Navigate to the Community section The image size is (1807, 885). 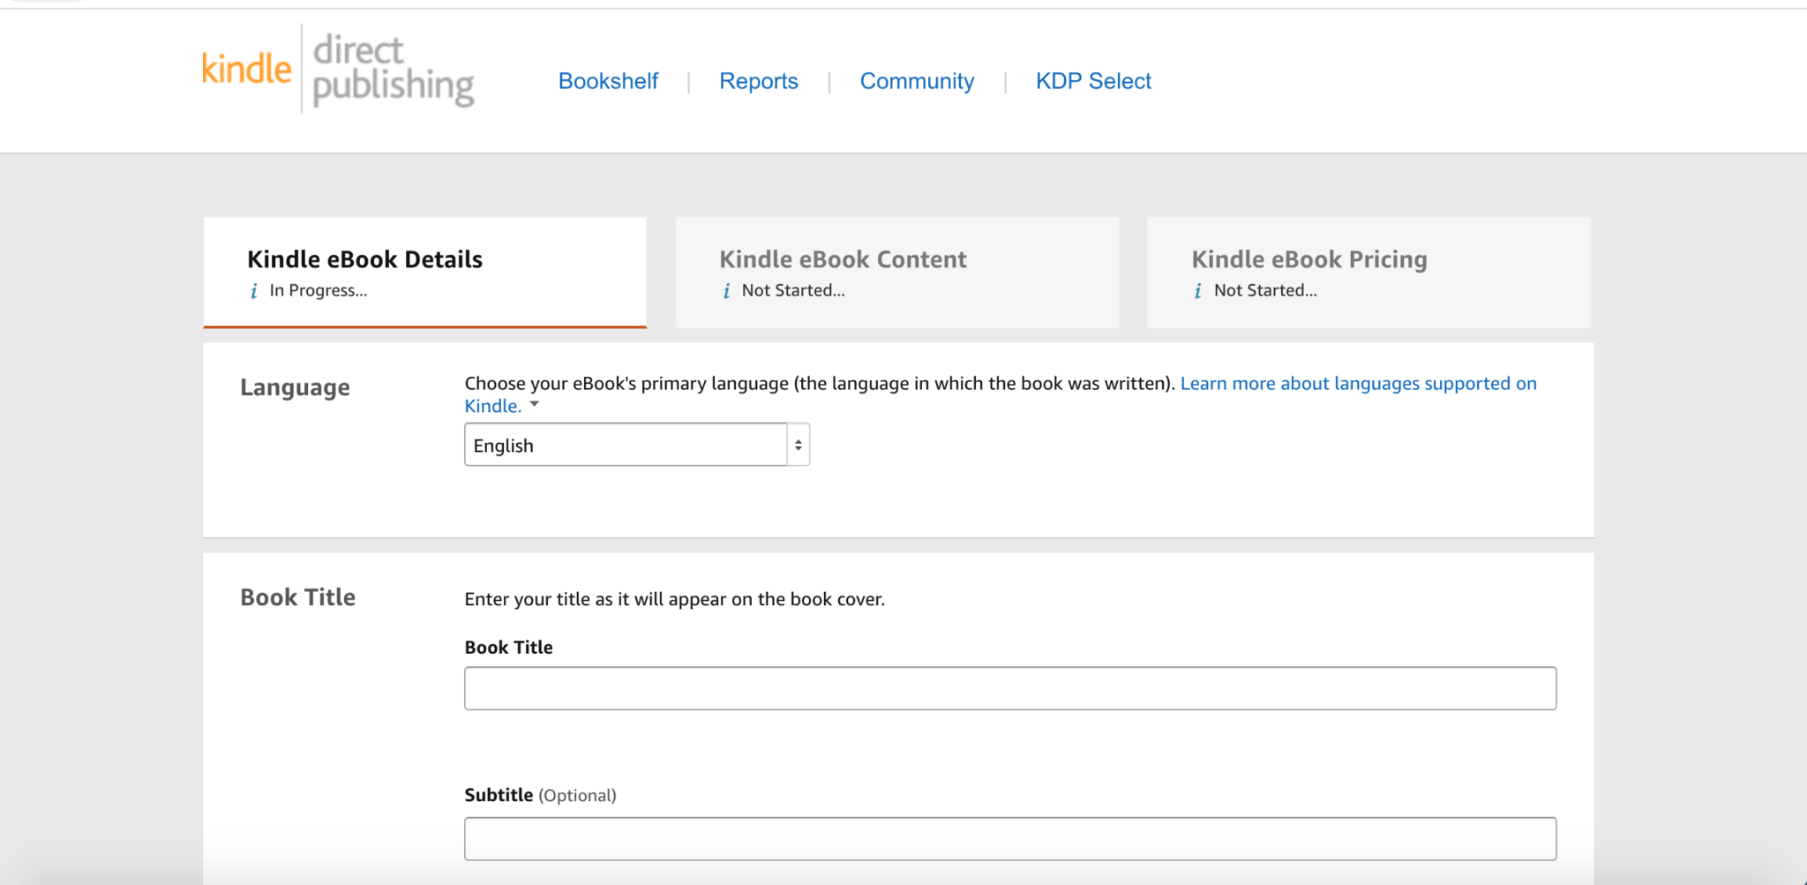click(x=917, y=81)
